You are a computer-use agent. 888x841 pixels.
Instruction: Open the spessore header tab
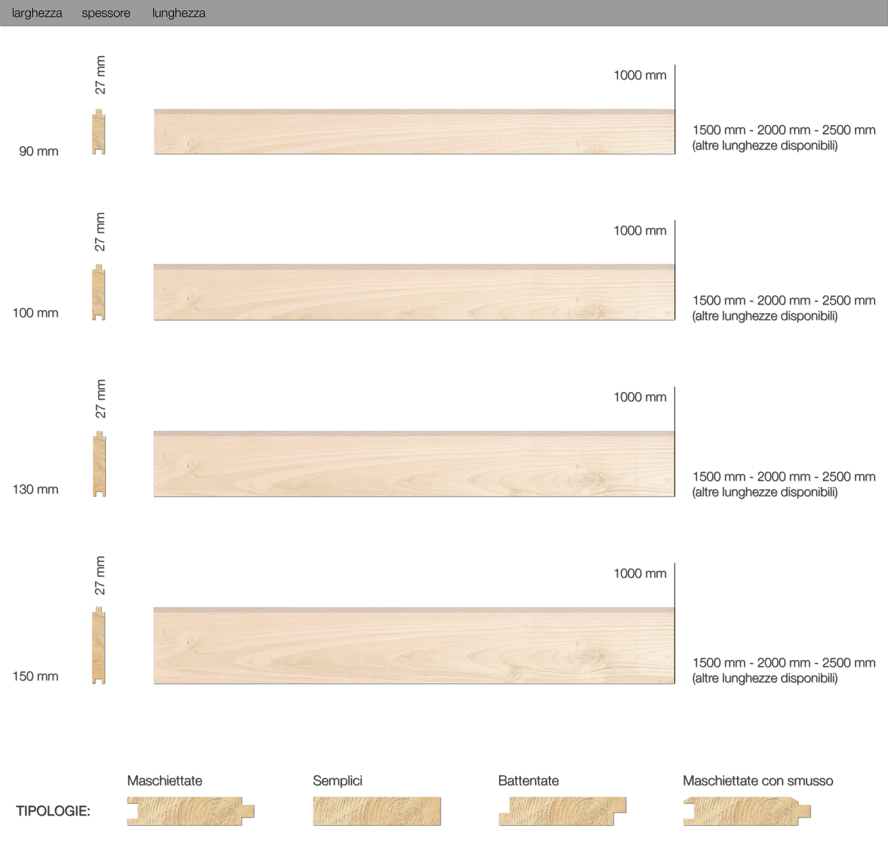(x=106, y=13)
